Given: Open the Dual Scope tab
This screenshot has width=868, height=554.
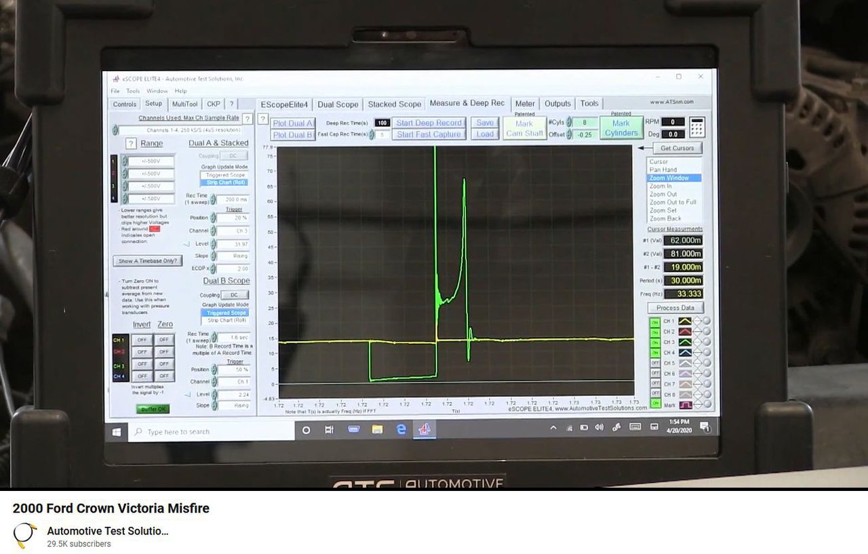Looking at the screenshot, I should [338, 104].
